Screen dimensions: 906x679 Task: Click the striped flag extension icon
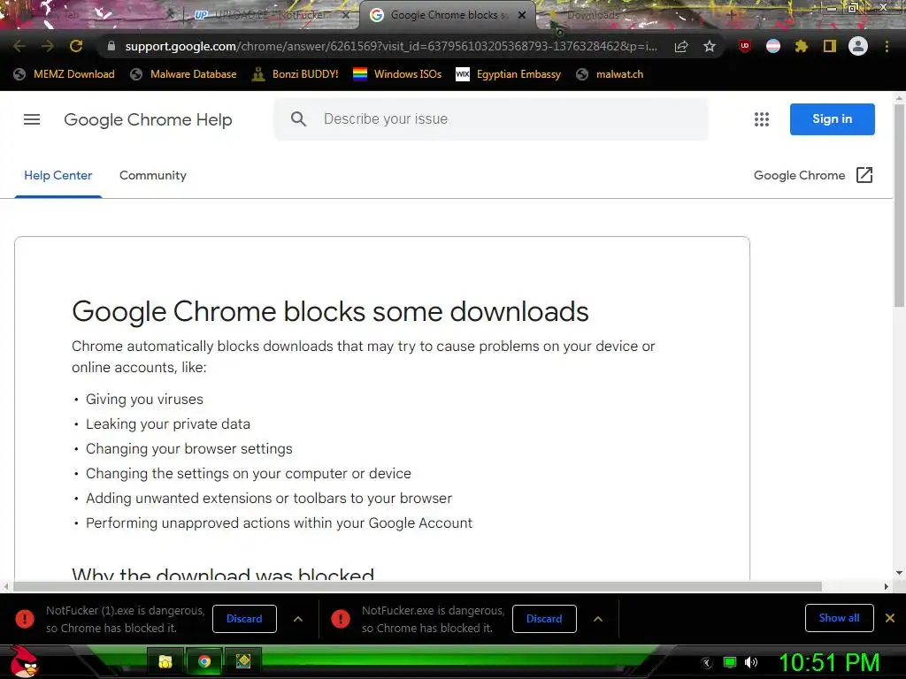(x=773, y=46)
